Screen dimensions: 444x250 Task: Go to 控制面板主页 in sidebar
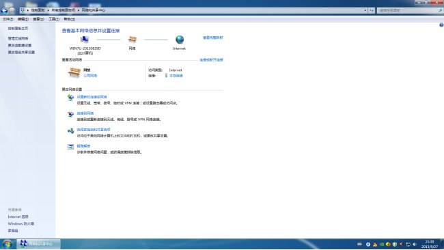18,28
